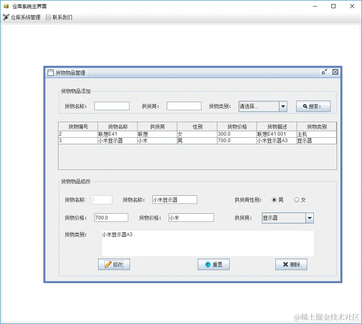Click the ID cell 2 in table

click(78, 134)
